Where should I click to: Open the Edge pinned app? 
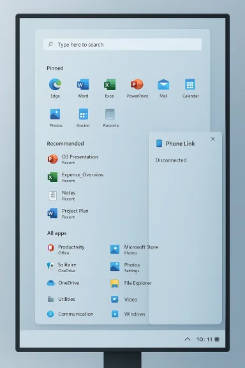tap(56, 84)
